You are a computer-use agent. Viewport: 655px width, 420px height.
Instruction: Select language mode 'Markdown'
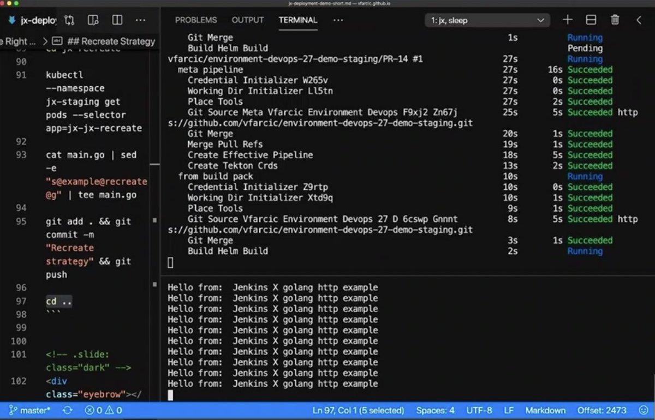(x=545, y=410)
